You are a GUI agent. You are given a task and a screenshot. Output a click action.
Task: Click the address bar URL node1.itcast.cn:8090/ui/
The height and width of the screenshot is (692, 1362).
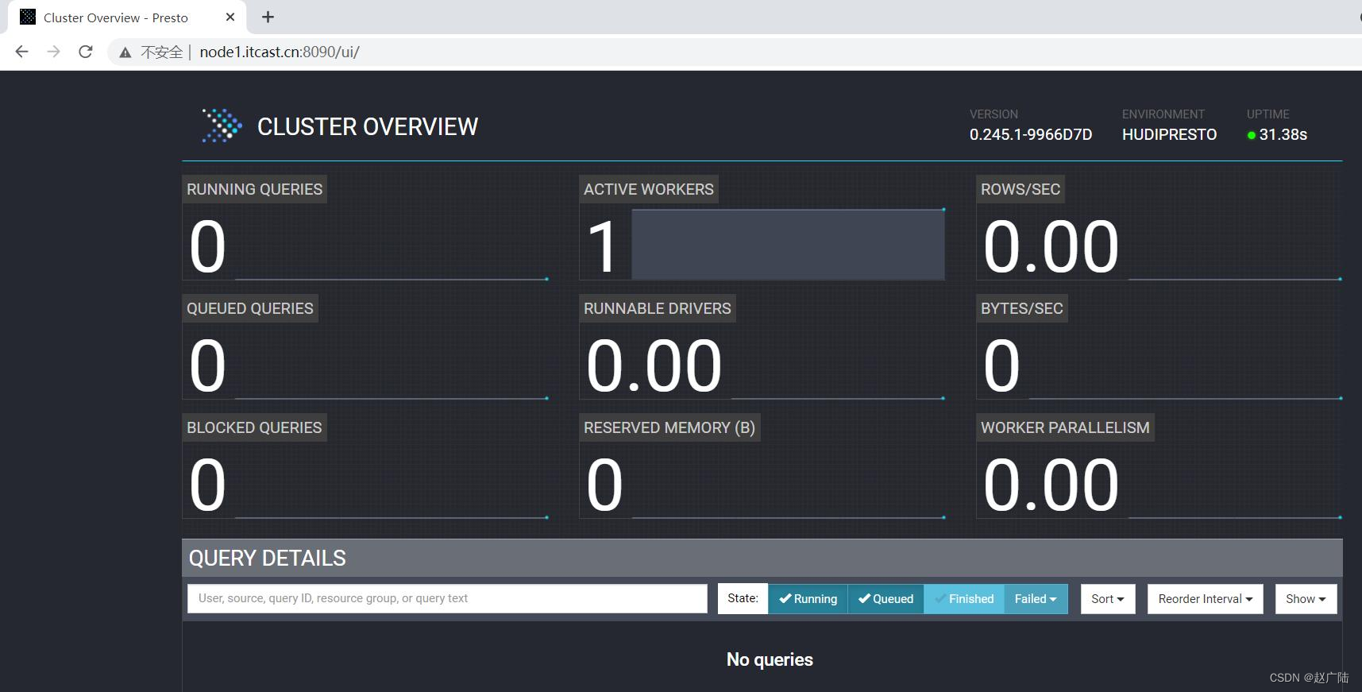[x=280, y=52]
